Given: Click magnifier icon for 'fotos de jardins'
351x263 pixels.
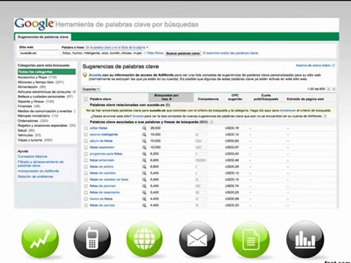Looking at the screenshot, I should (144, 167).
